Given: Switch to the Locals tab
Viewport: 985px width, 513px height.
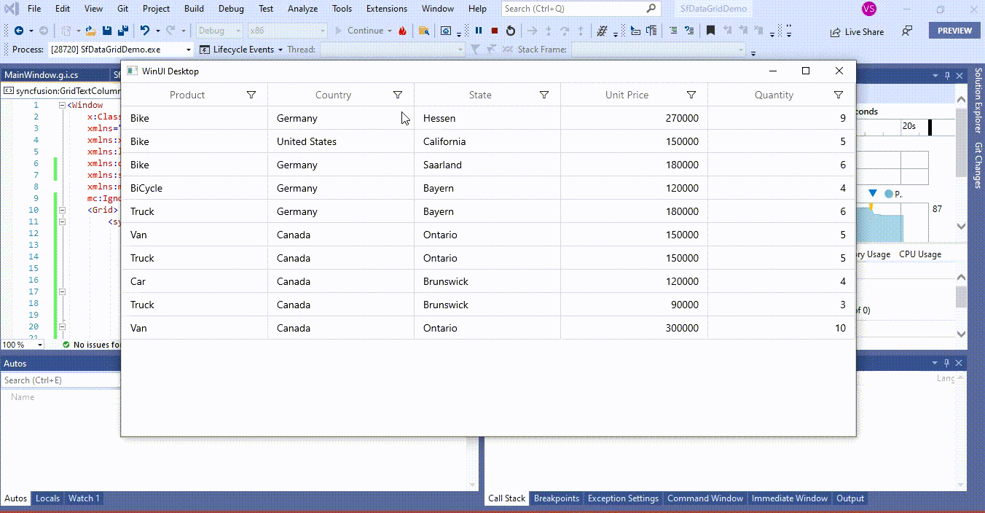Looking at the screenshot, I should point(47,498).
